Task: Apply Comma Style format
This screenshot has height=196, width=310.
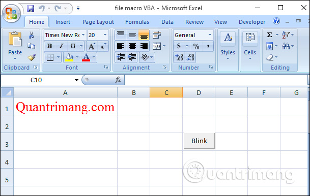Action: click(x=208, y=46)
